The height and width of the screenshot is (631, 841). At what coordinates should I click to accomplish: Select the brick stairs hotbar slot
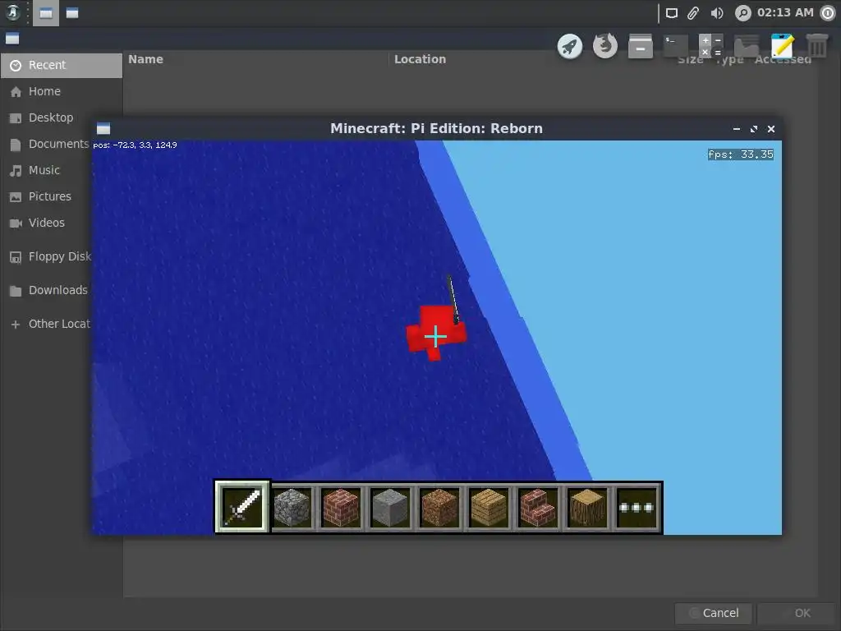pos(538,506)
